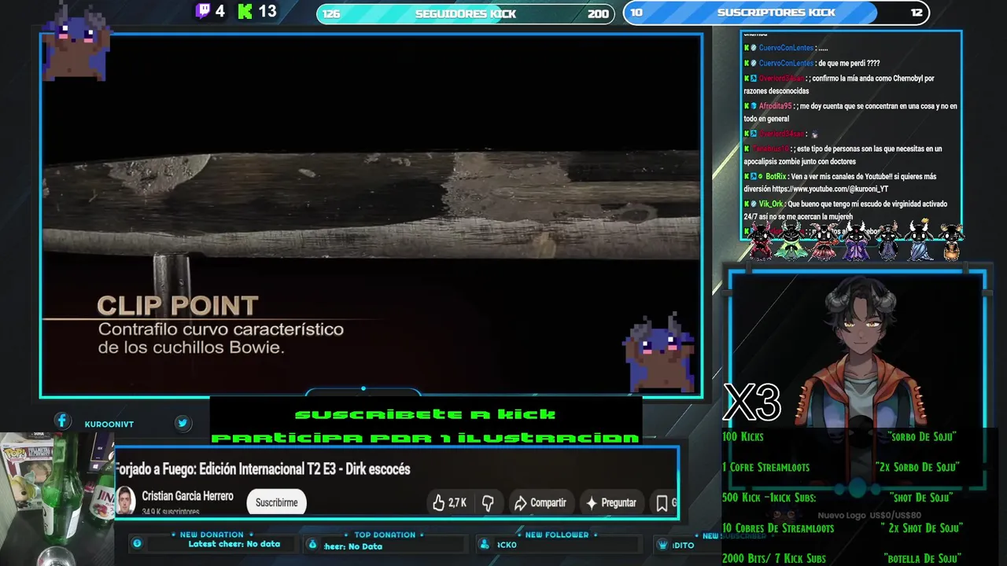Viewport: 1007px width, 566px height.
Task: Click the Afrodita95 username in chat
Action: (x=775, y=105)
